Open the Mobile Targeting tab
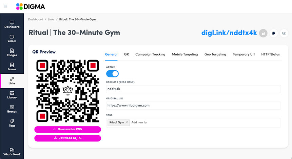Viewport: 292px width, 159px height. [x=185, y=54]
